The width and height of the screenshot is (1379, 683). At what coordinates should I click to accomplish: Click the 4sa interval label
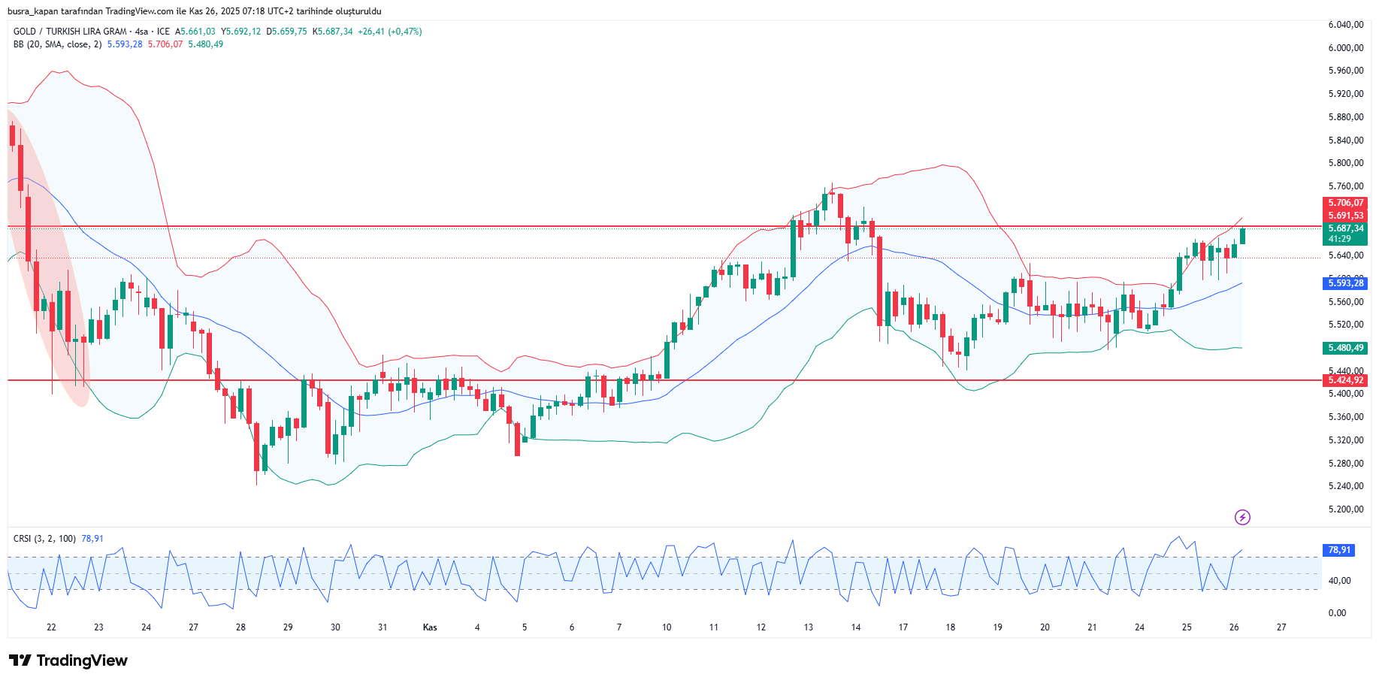click(141, 32)
